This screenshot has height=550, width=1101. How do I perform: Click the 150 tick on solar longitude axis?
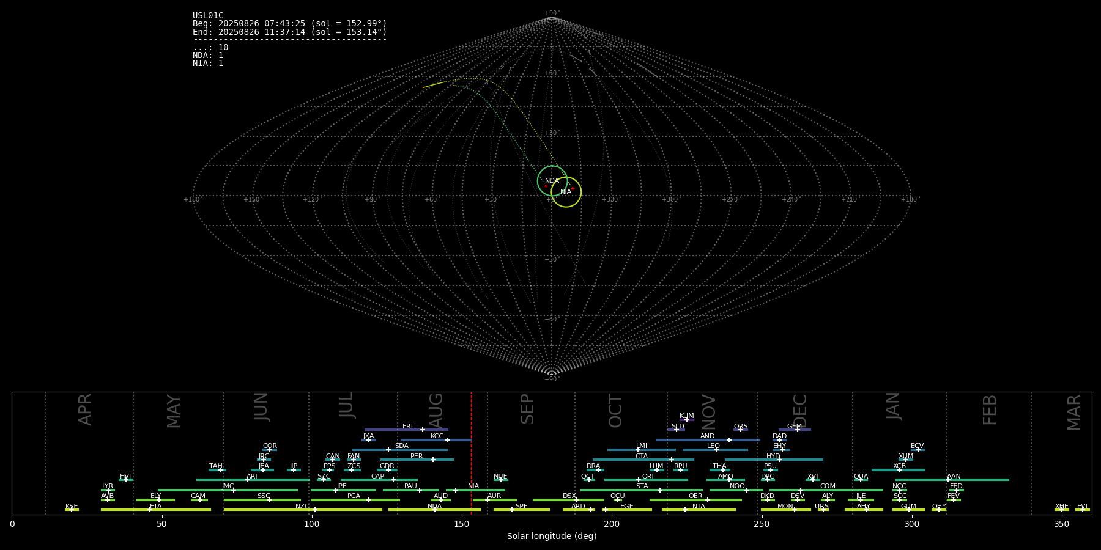(462, 524)
